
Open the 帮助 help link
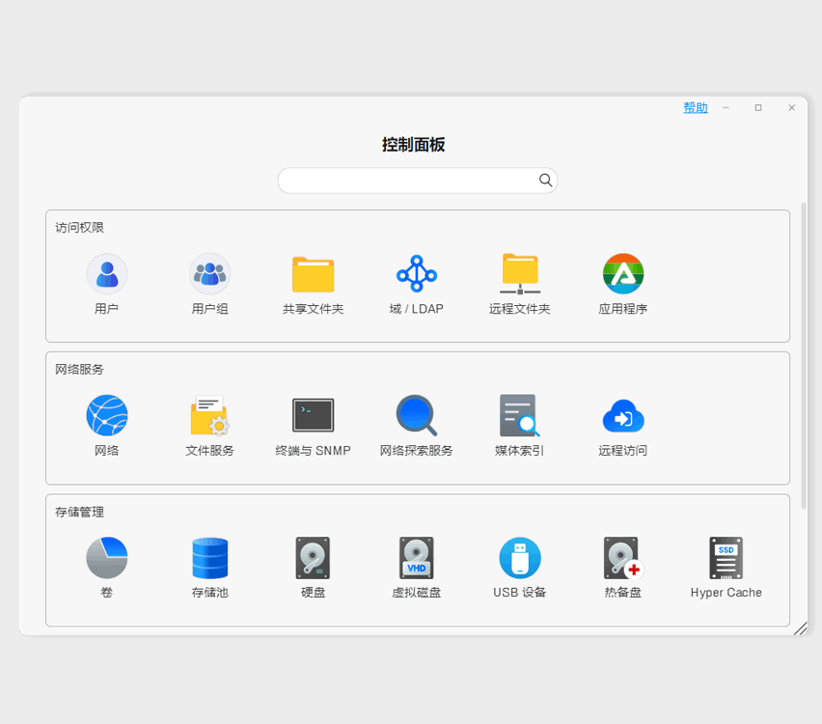tap(695, 107)
